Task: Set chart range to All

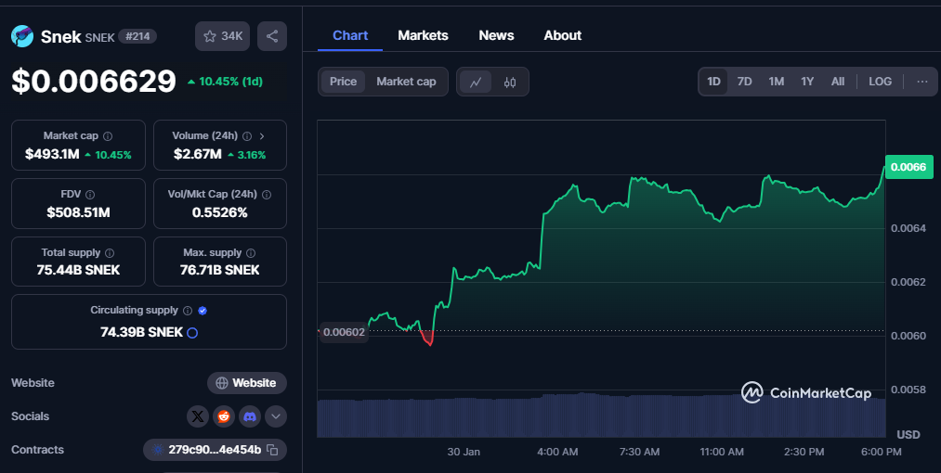Action: point(838,82)
